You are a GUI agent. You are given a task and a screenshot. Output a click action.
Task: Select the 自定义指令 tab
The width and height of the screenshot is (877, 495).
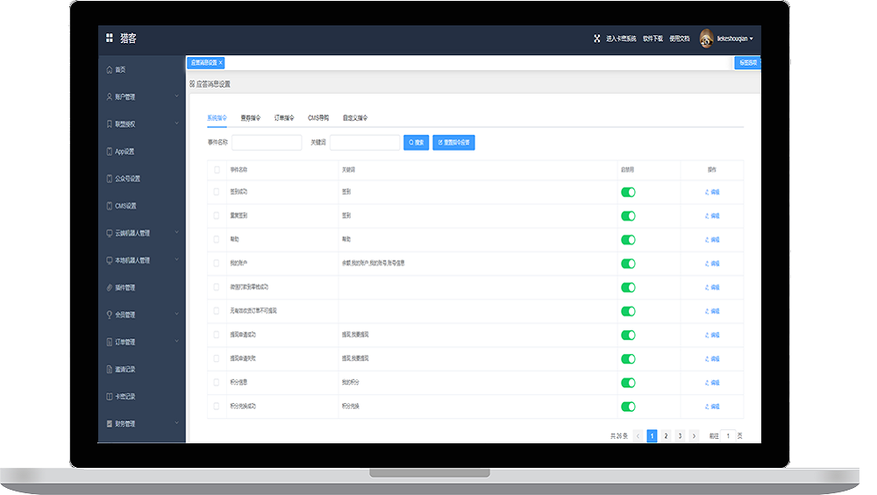pos(355,117)
